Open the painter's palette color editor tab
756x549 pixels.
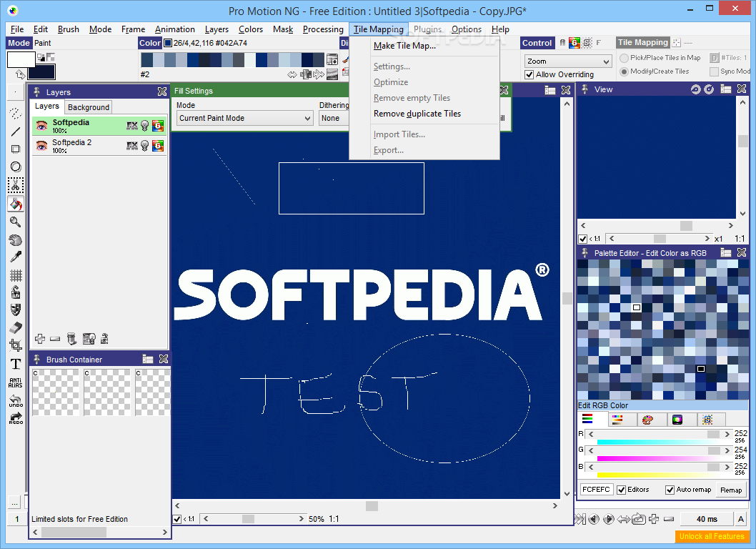point(647,420)
